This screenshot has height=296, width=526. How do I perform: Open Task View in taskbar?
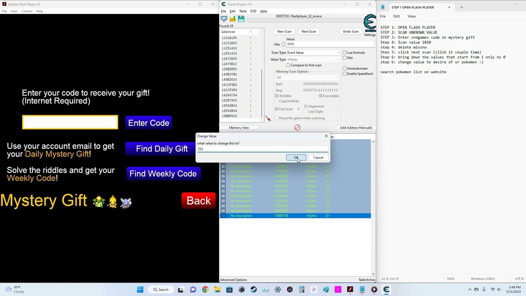tap(181, 289)
